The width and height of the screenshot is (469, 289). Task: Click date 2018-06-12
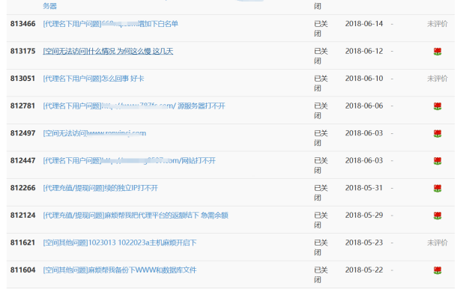coord(364,52)
